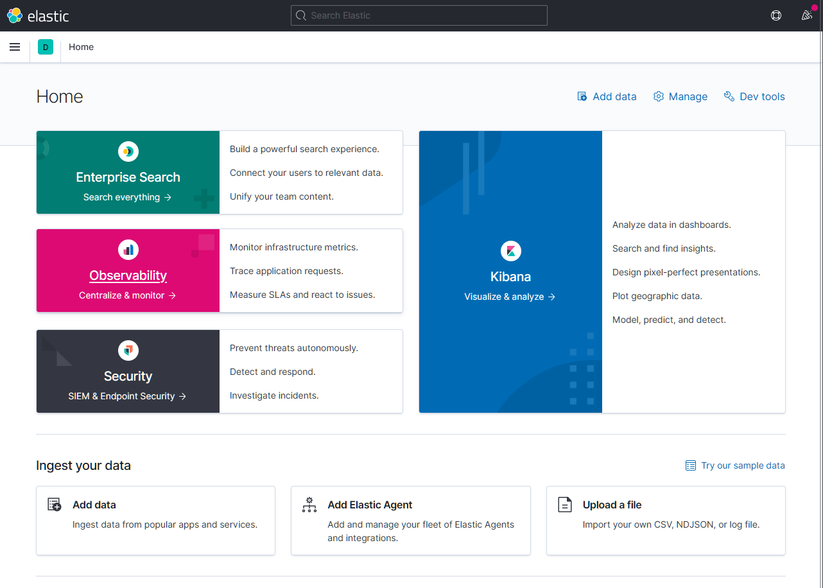Click the Dev tools wrench icon

729,96
